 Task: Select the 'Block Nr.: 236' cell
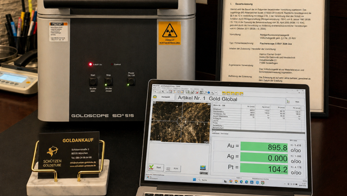[x=219, y=106]
